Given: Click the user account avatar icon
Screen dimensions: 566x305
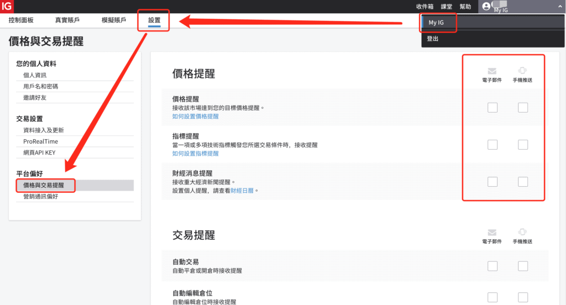Looking at the screenshot, I should [x=486, y=7].
